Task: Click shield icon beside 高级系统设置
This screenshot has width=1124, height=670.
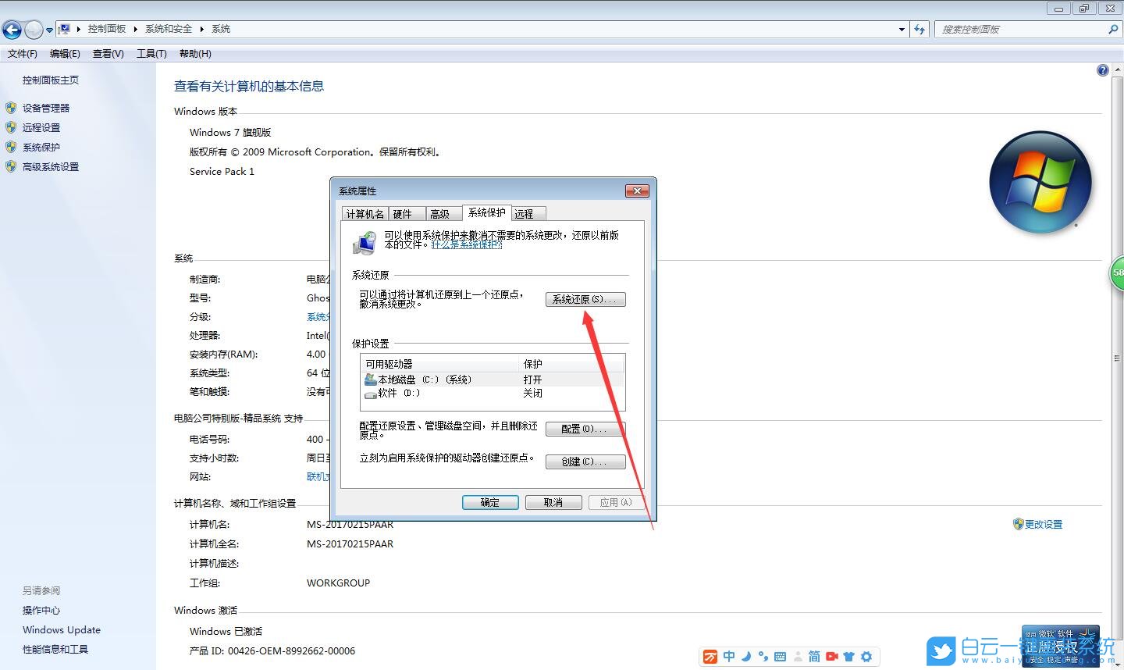Action: click(11, 166)
